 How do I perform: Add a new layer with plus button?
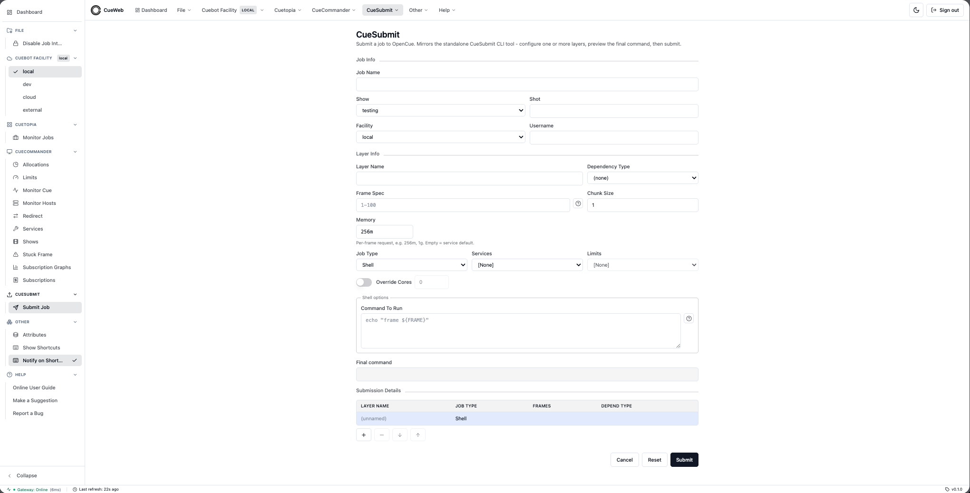(364, 435)
